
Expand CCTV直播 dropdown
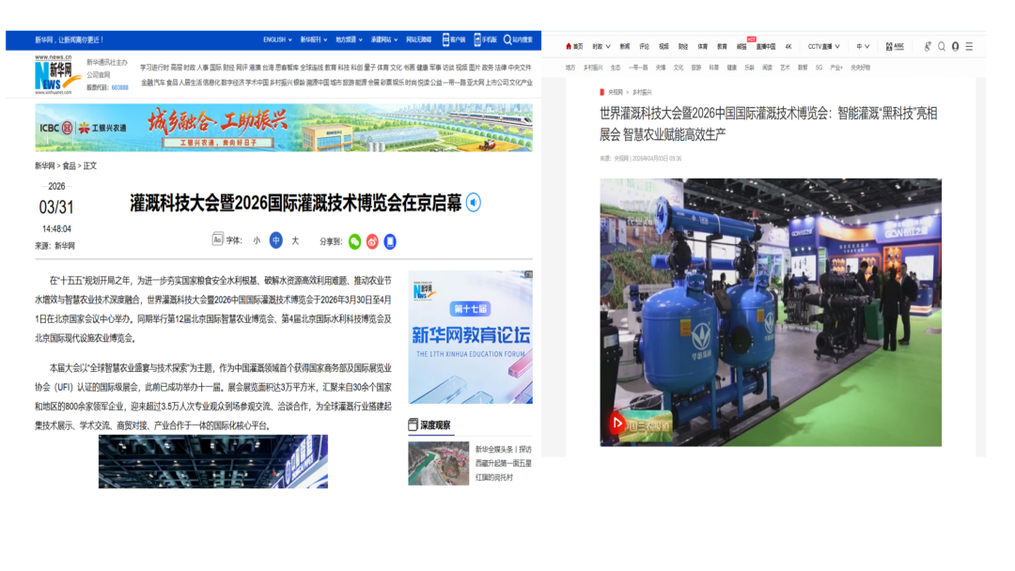click(x=823, y=47)
